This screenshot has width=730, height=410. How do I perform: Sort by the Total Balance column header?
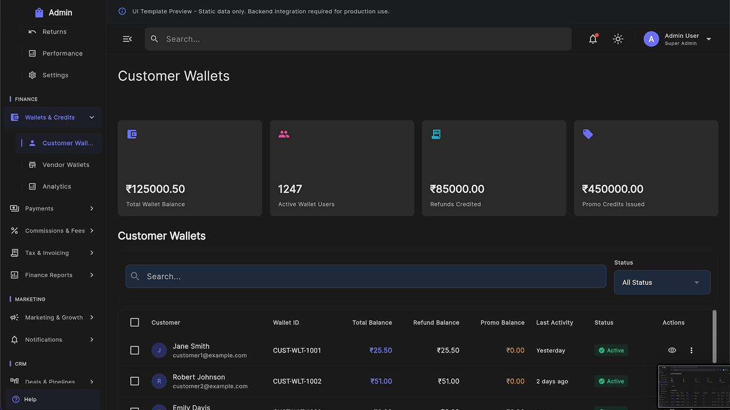point(372,322)
